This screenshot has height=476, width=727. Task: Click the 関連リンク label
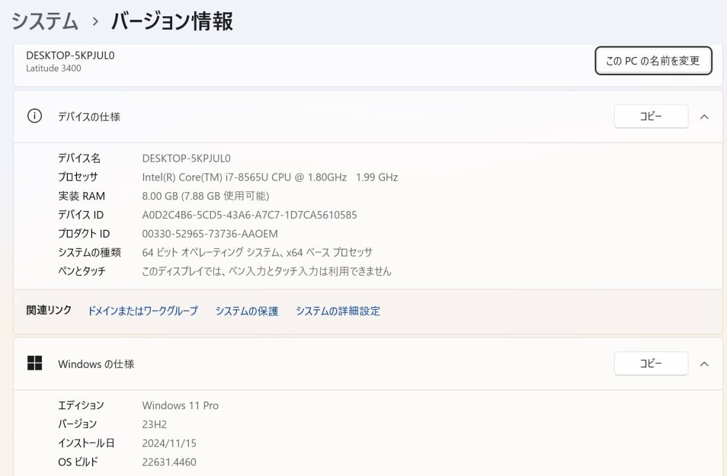tap(49, 310)
